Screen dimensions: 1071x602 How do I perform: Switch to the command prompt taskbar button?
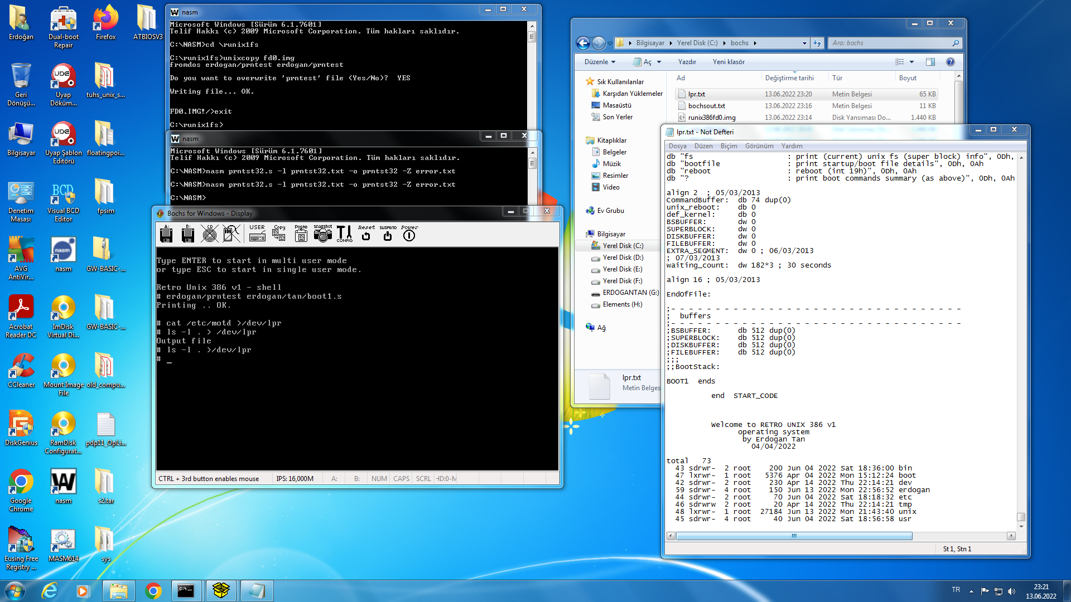point(186,591)
